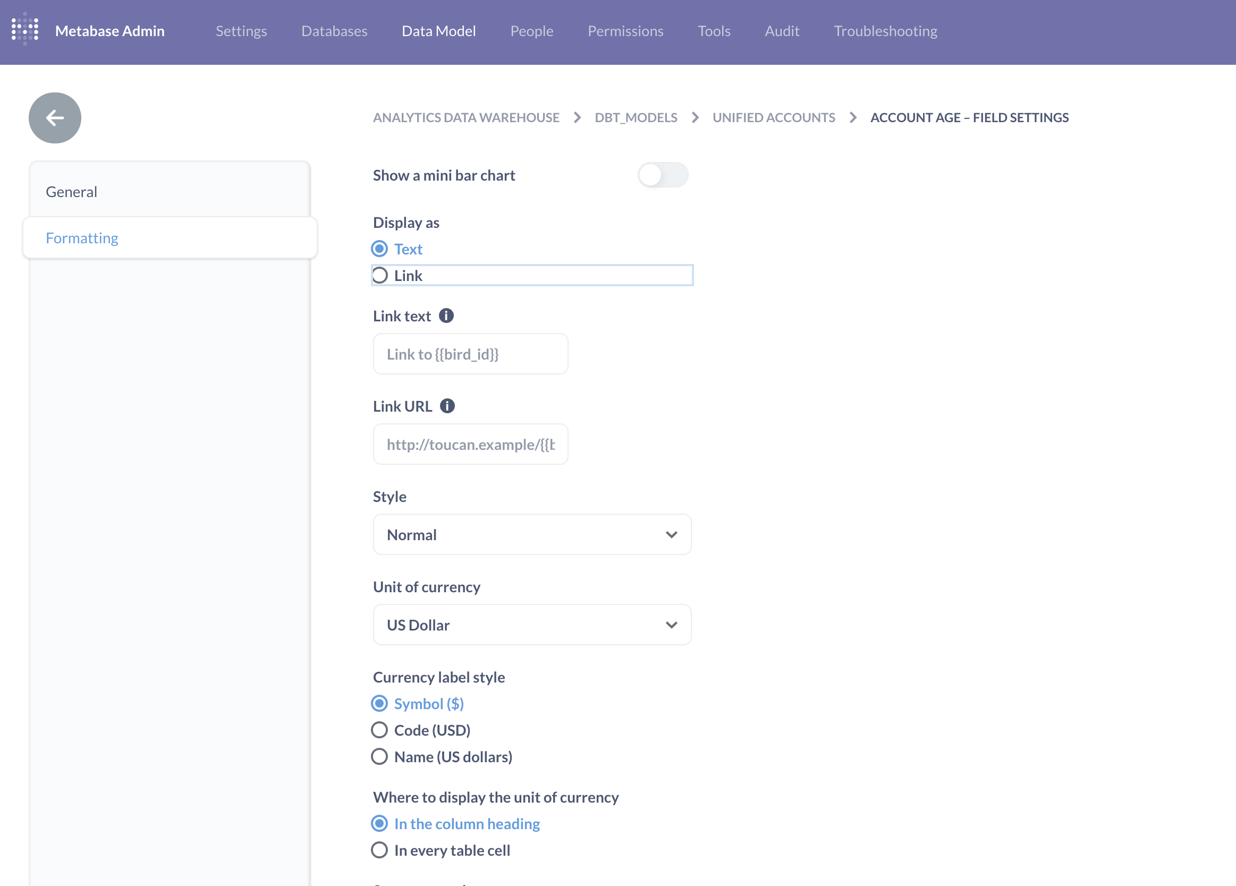This screenshot has height=886, width=1236.
Task: Enable the Show a mini bar chart toggle
Action: pos(663,174)
